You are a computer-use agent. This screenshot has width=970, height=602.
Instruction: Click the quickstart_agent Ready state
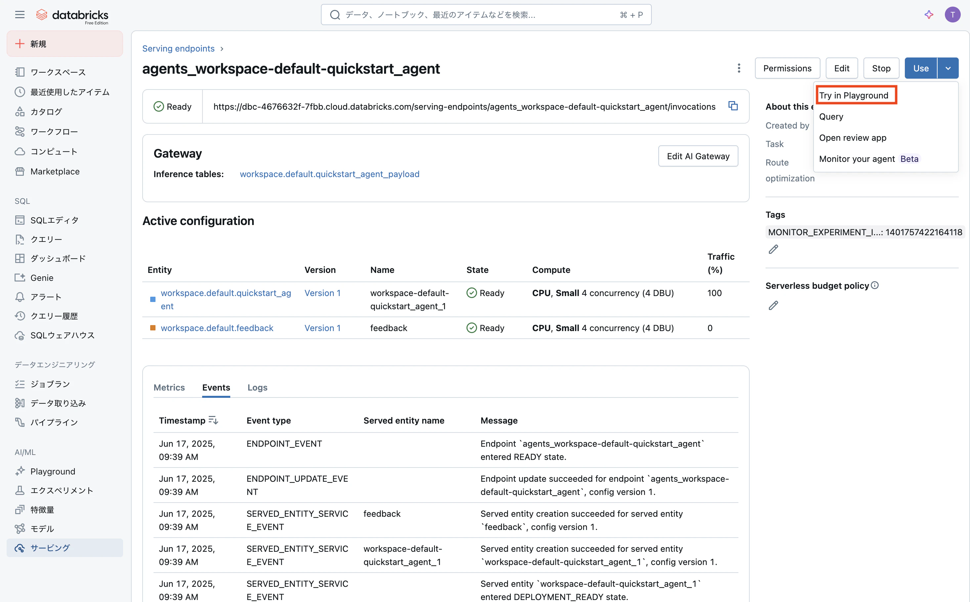click(485, 293)
